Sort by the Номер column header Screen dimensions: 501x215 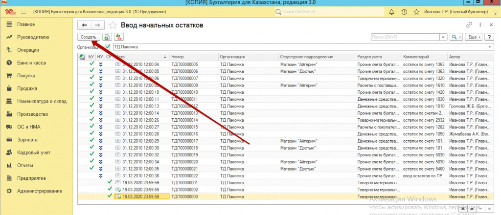coord(194,57)
